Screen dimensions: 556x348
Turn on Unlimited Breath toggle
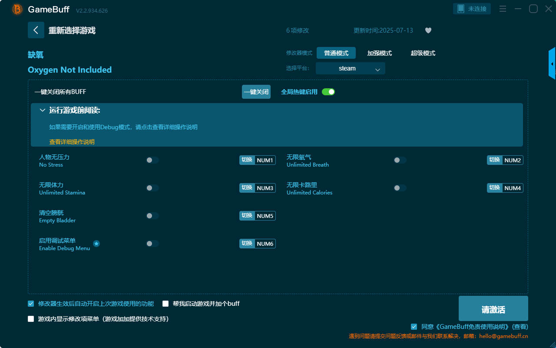(400, 160)
